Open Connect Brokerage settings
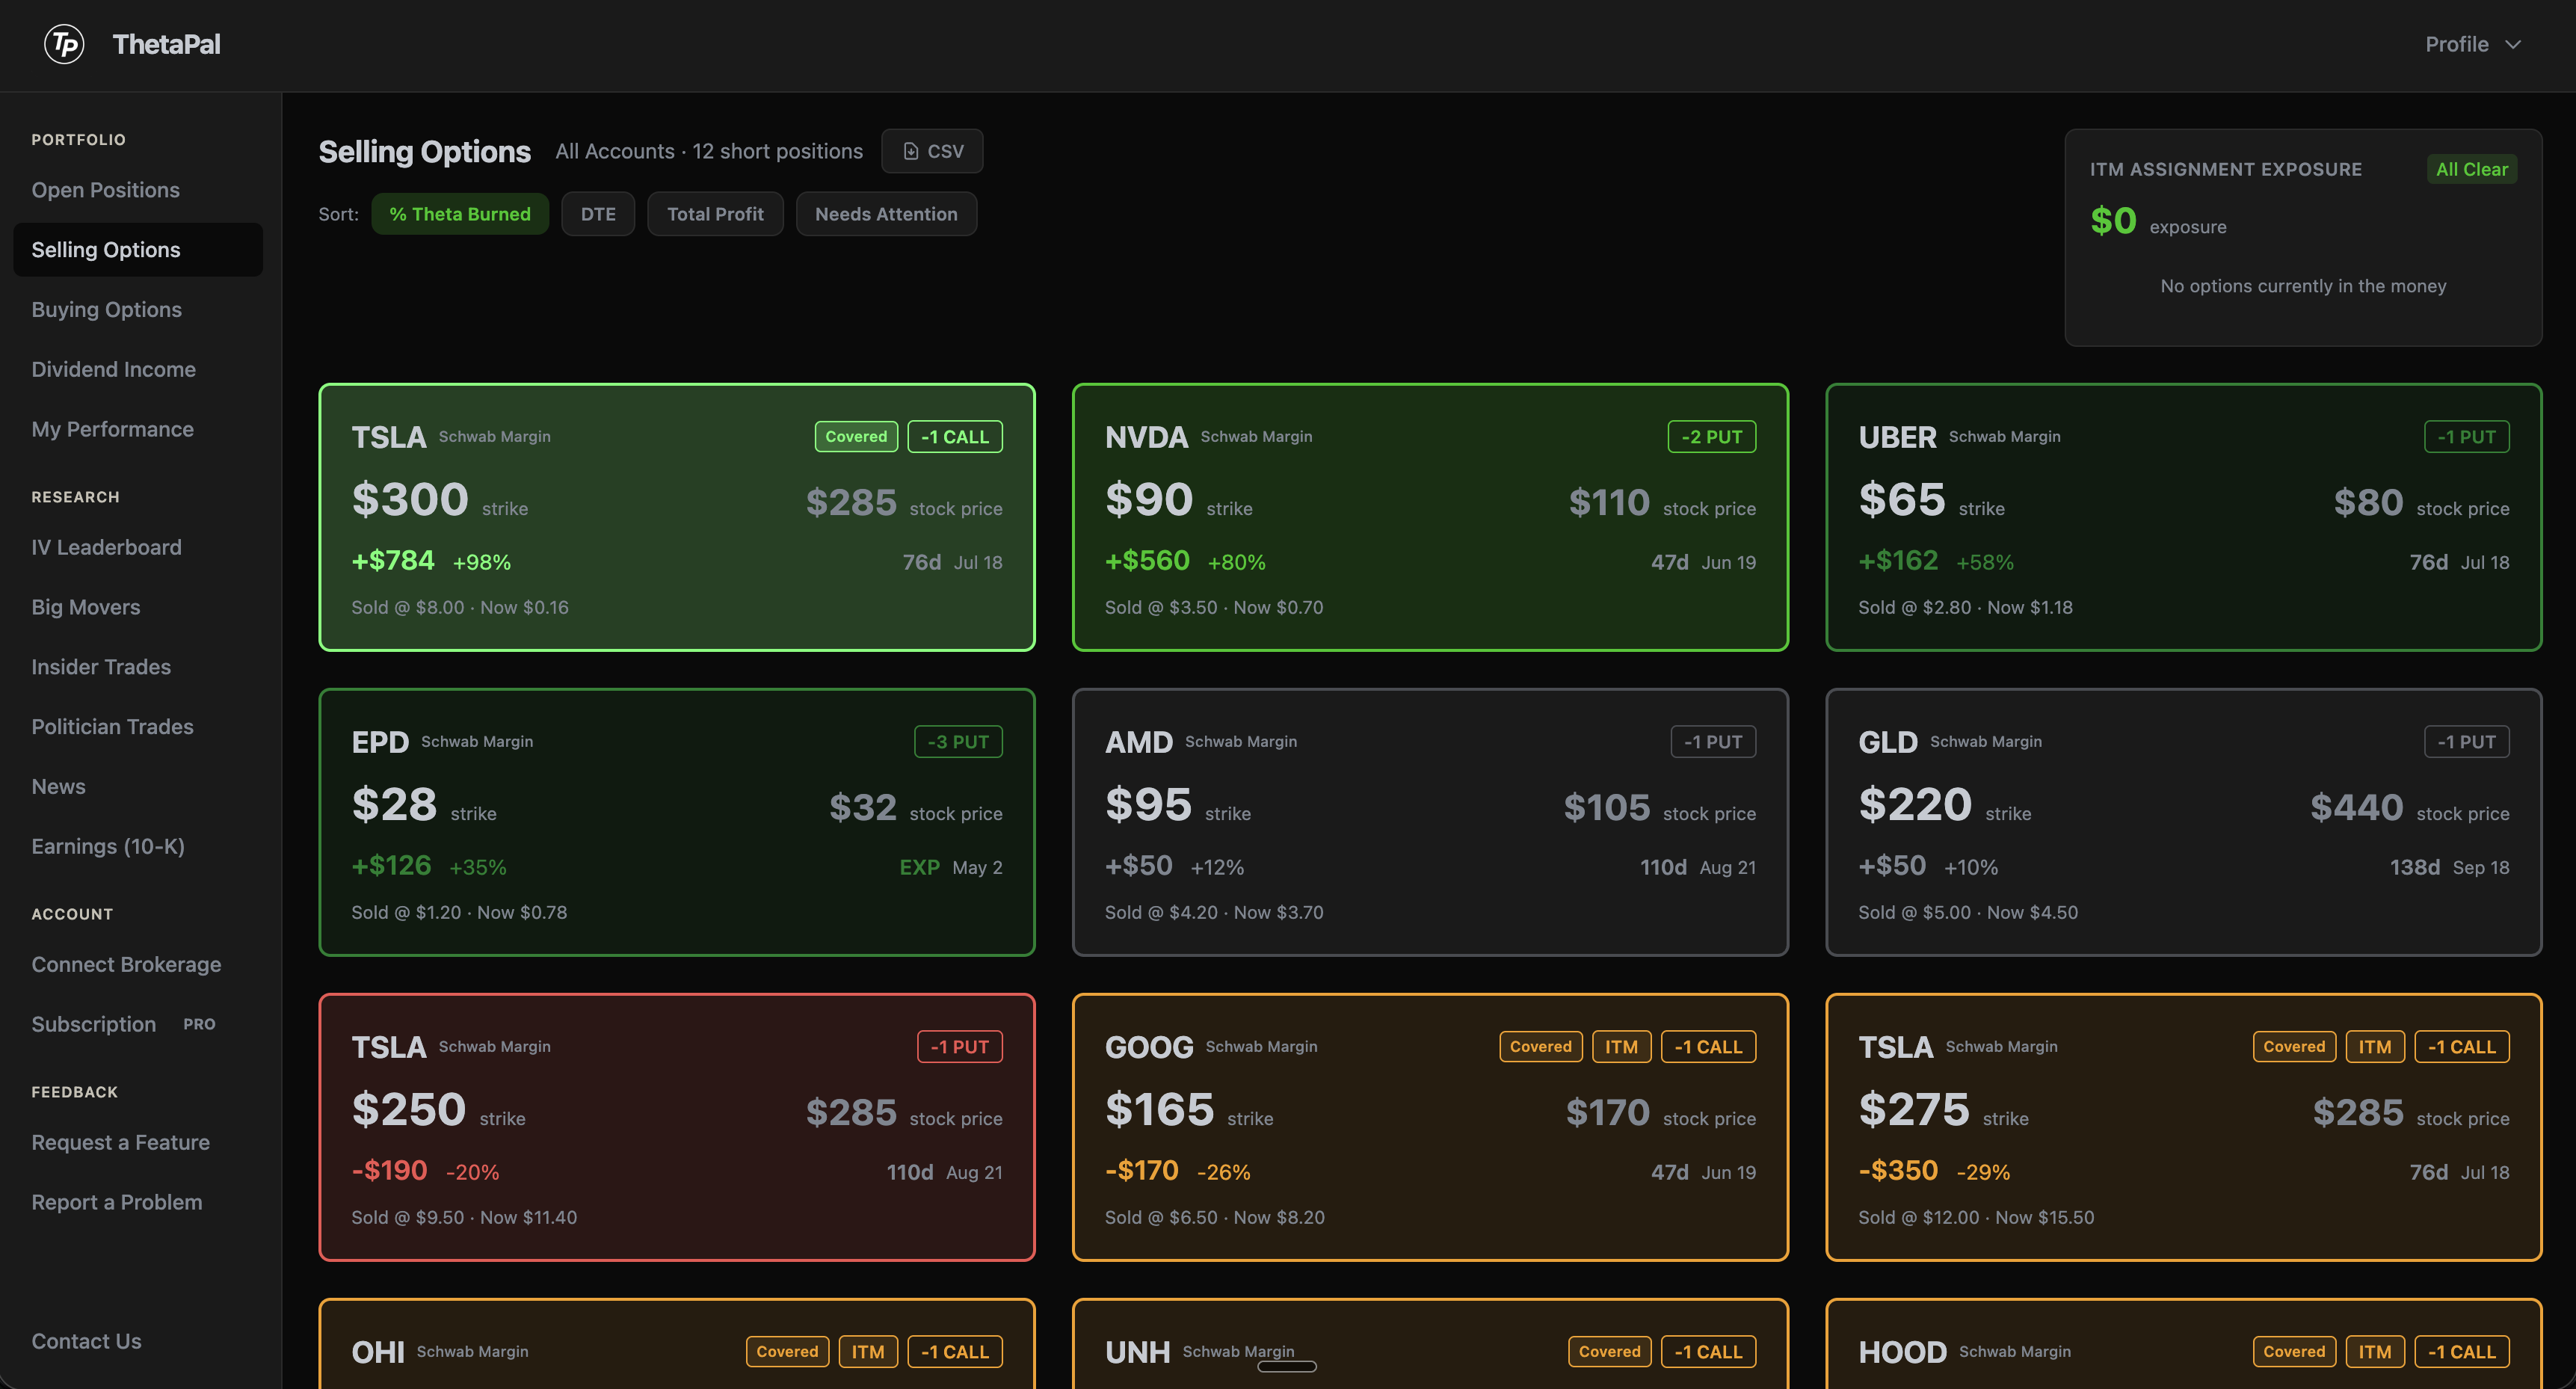 click(138, 964)
